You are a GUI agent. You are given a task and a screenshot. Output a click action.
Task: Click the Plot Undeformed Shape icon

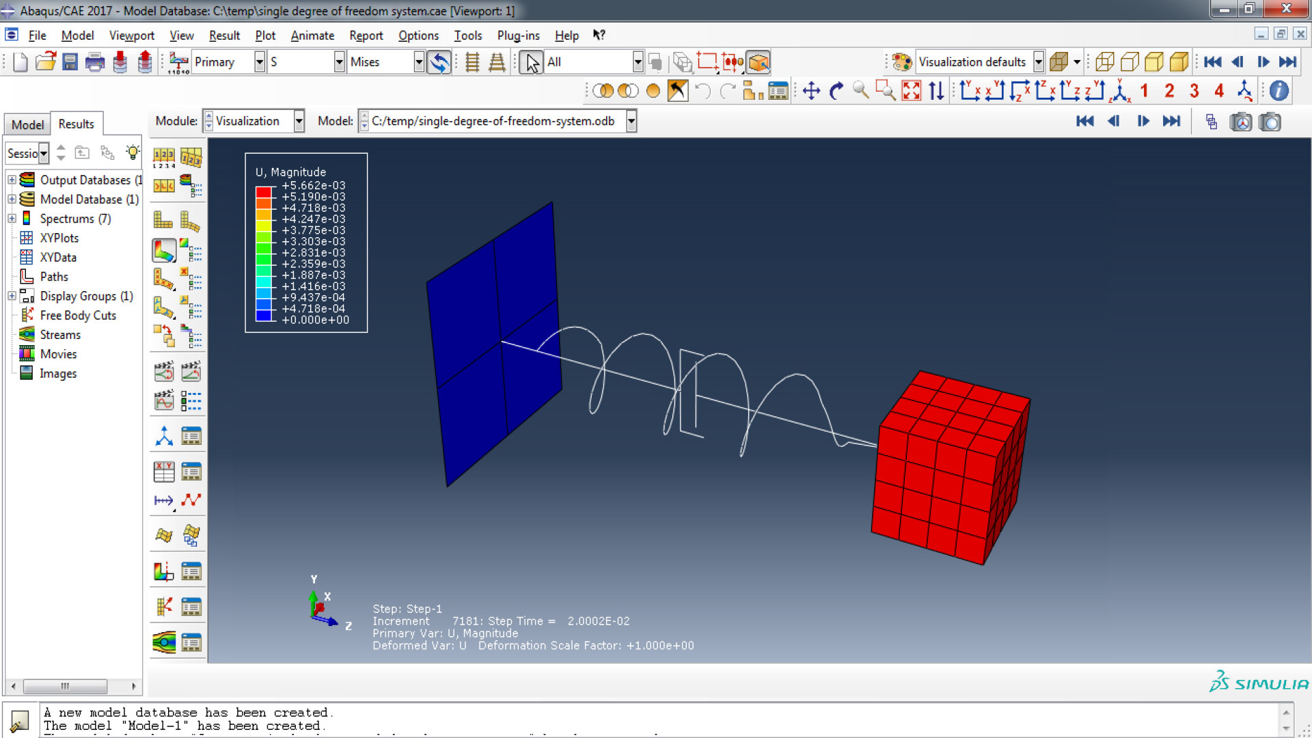163,219
